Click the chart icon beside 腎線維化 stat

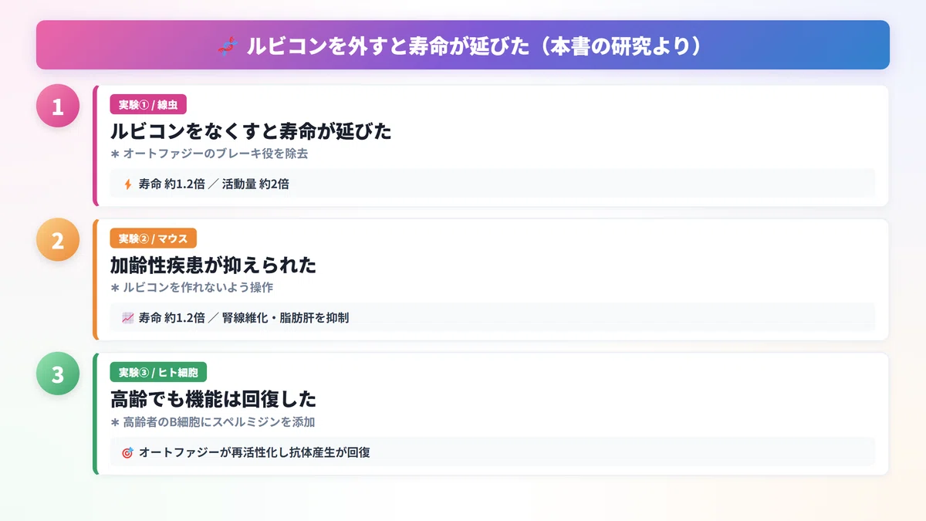(x=128, y=317)
